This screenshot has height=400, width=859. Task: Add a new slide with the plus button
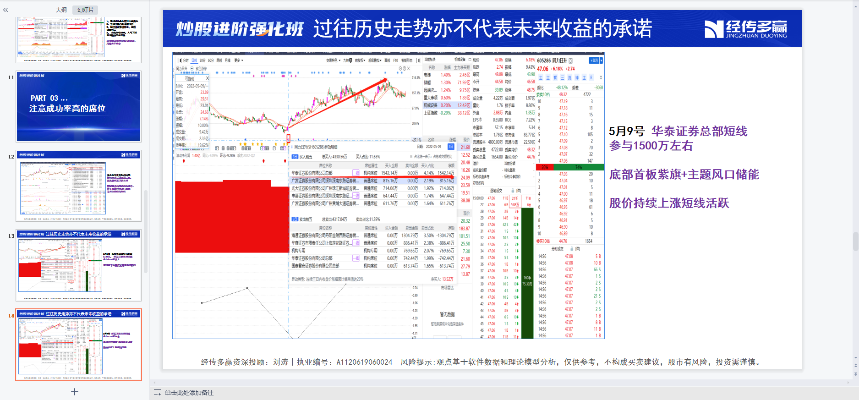[75, 392]
